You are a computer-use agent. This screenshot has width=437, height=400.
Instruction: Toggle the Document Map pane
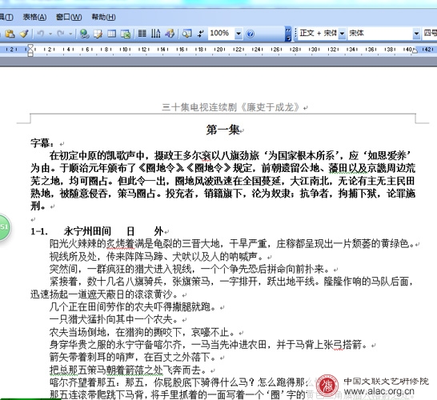[186, 34]
